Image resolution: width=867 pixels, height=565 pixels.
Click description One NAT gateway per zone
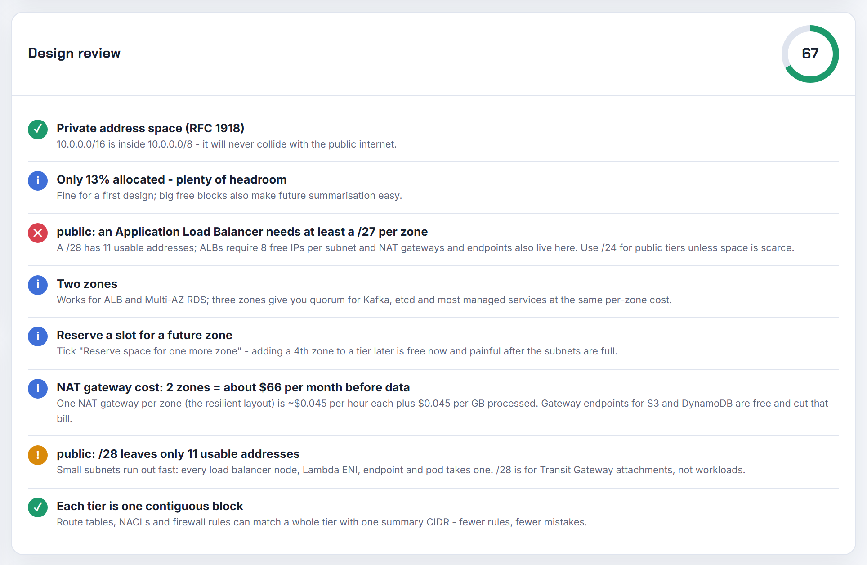(442, 411)
